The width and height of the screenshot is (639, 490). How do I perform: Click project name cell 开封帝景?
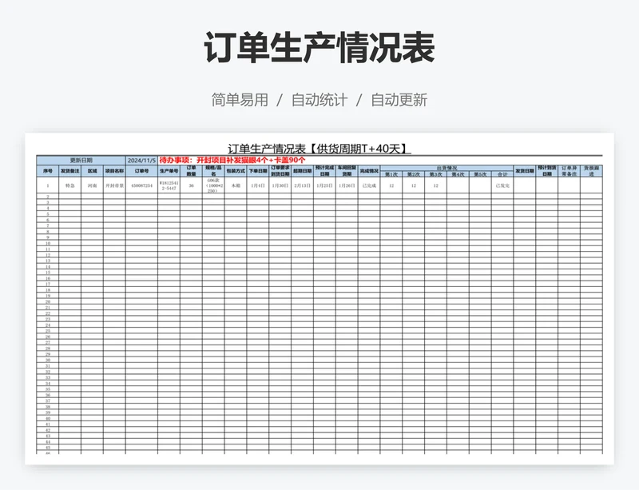114,185
